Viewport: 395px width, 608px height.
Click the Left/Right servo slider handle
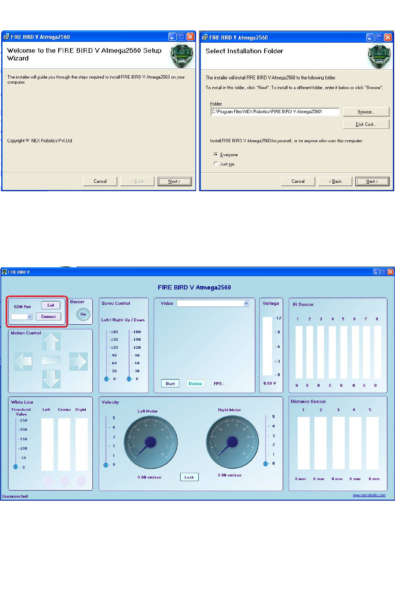coord(106,379)
